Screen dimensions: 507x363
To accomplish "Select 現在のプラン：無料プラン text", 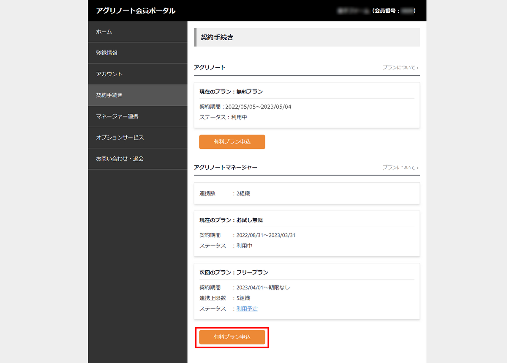I will [x=231, y=91].
